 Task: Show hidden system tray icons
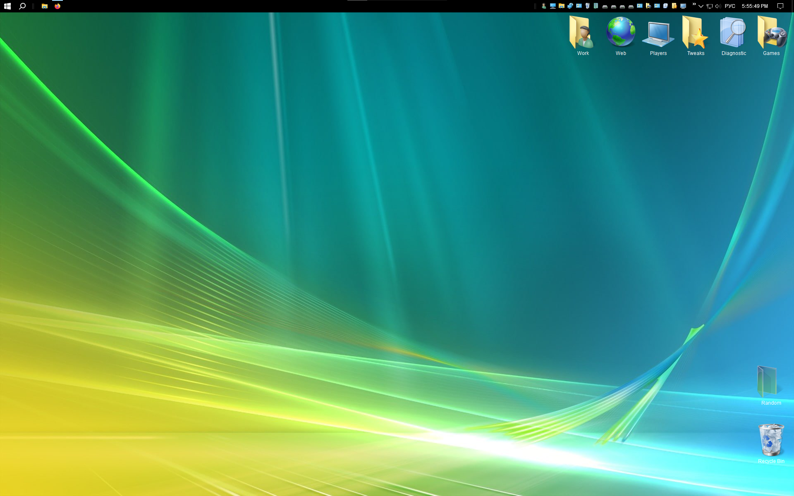(x=701, y=6)
